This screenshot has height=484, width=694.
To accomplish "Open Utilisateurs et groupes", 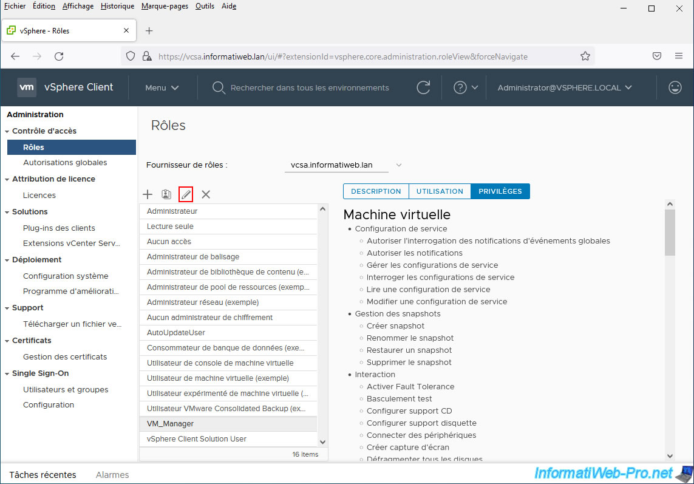I will tap(66, 390).
